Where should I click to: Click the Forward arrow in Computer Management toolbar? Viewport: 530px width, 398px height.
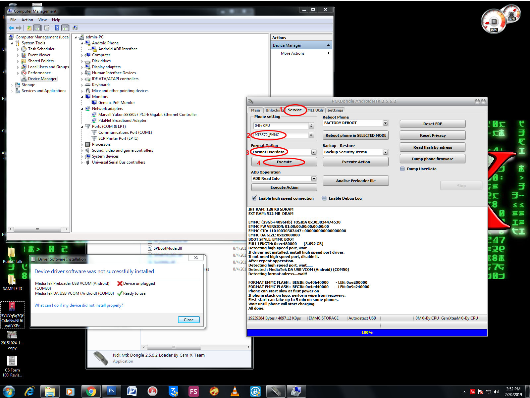(x=19, y=28)
